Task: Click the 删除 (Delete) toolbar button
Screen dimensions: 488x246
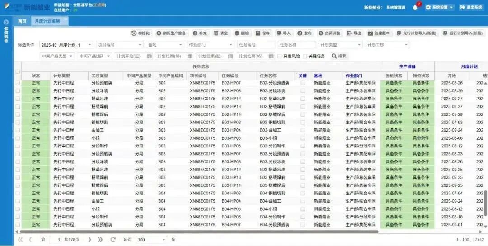Action: pyautogui.click(x=241, y=33)
